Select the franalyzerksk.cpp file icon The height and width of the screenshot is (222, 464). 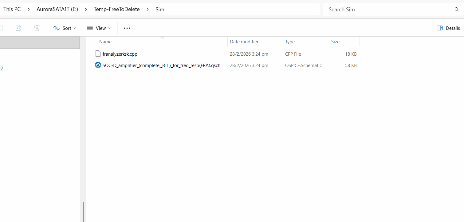98,54
